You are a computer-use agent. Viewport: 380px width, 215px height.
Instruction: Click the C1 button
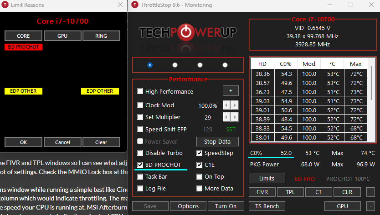click(318, 192)
